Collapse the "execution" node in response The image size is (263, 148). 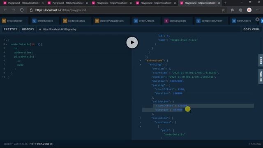tap(140, 118)
